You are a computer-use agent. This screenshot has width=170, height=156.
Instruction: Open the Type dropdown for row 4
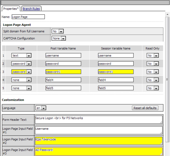pos(21,80)
